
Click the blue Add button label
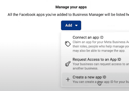(71, 25)
